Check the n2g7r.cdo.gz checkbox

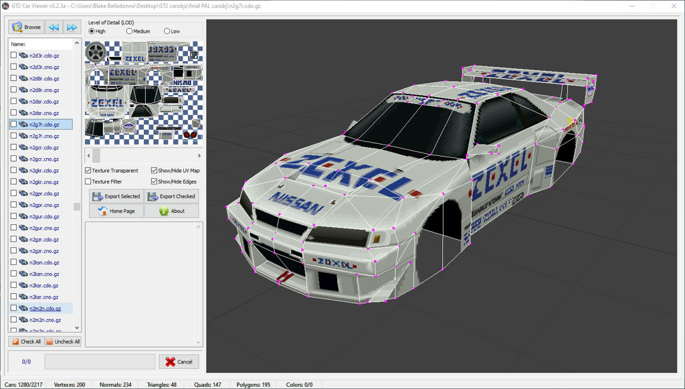coord(13,124)
